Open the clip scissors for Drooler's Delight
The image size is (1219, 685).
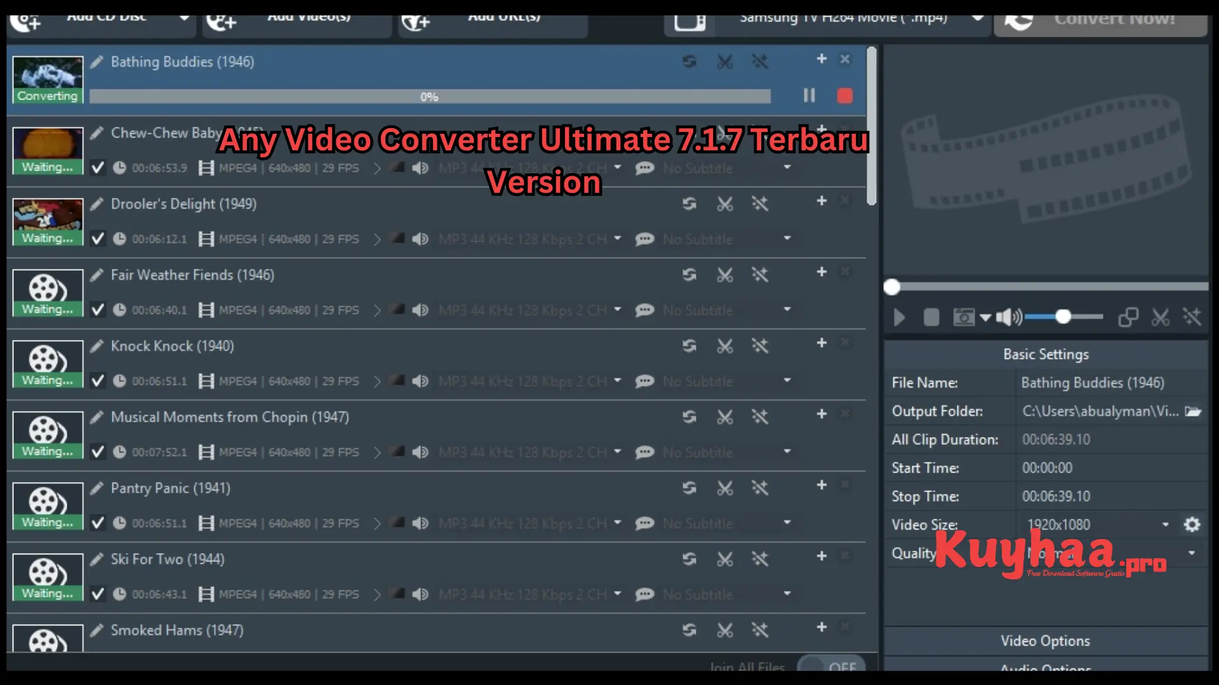coord(725,204)
